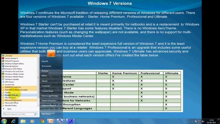The height and width of the screenshot is (124, 220).
Task: Click the 'Encryption' table row label
Action: point(72,105)
